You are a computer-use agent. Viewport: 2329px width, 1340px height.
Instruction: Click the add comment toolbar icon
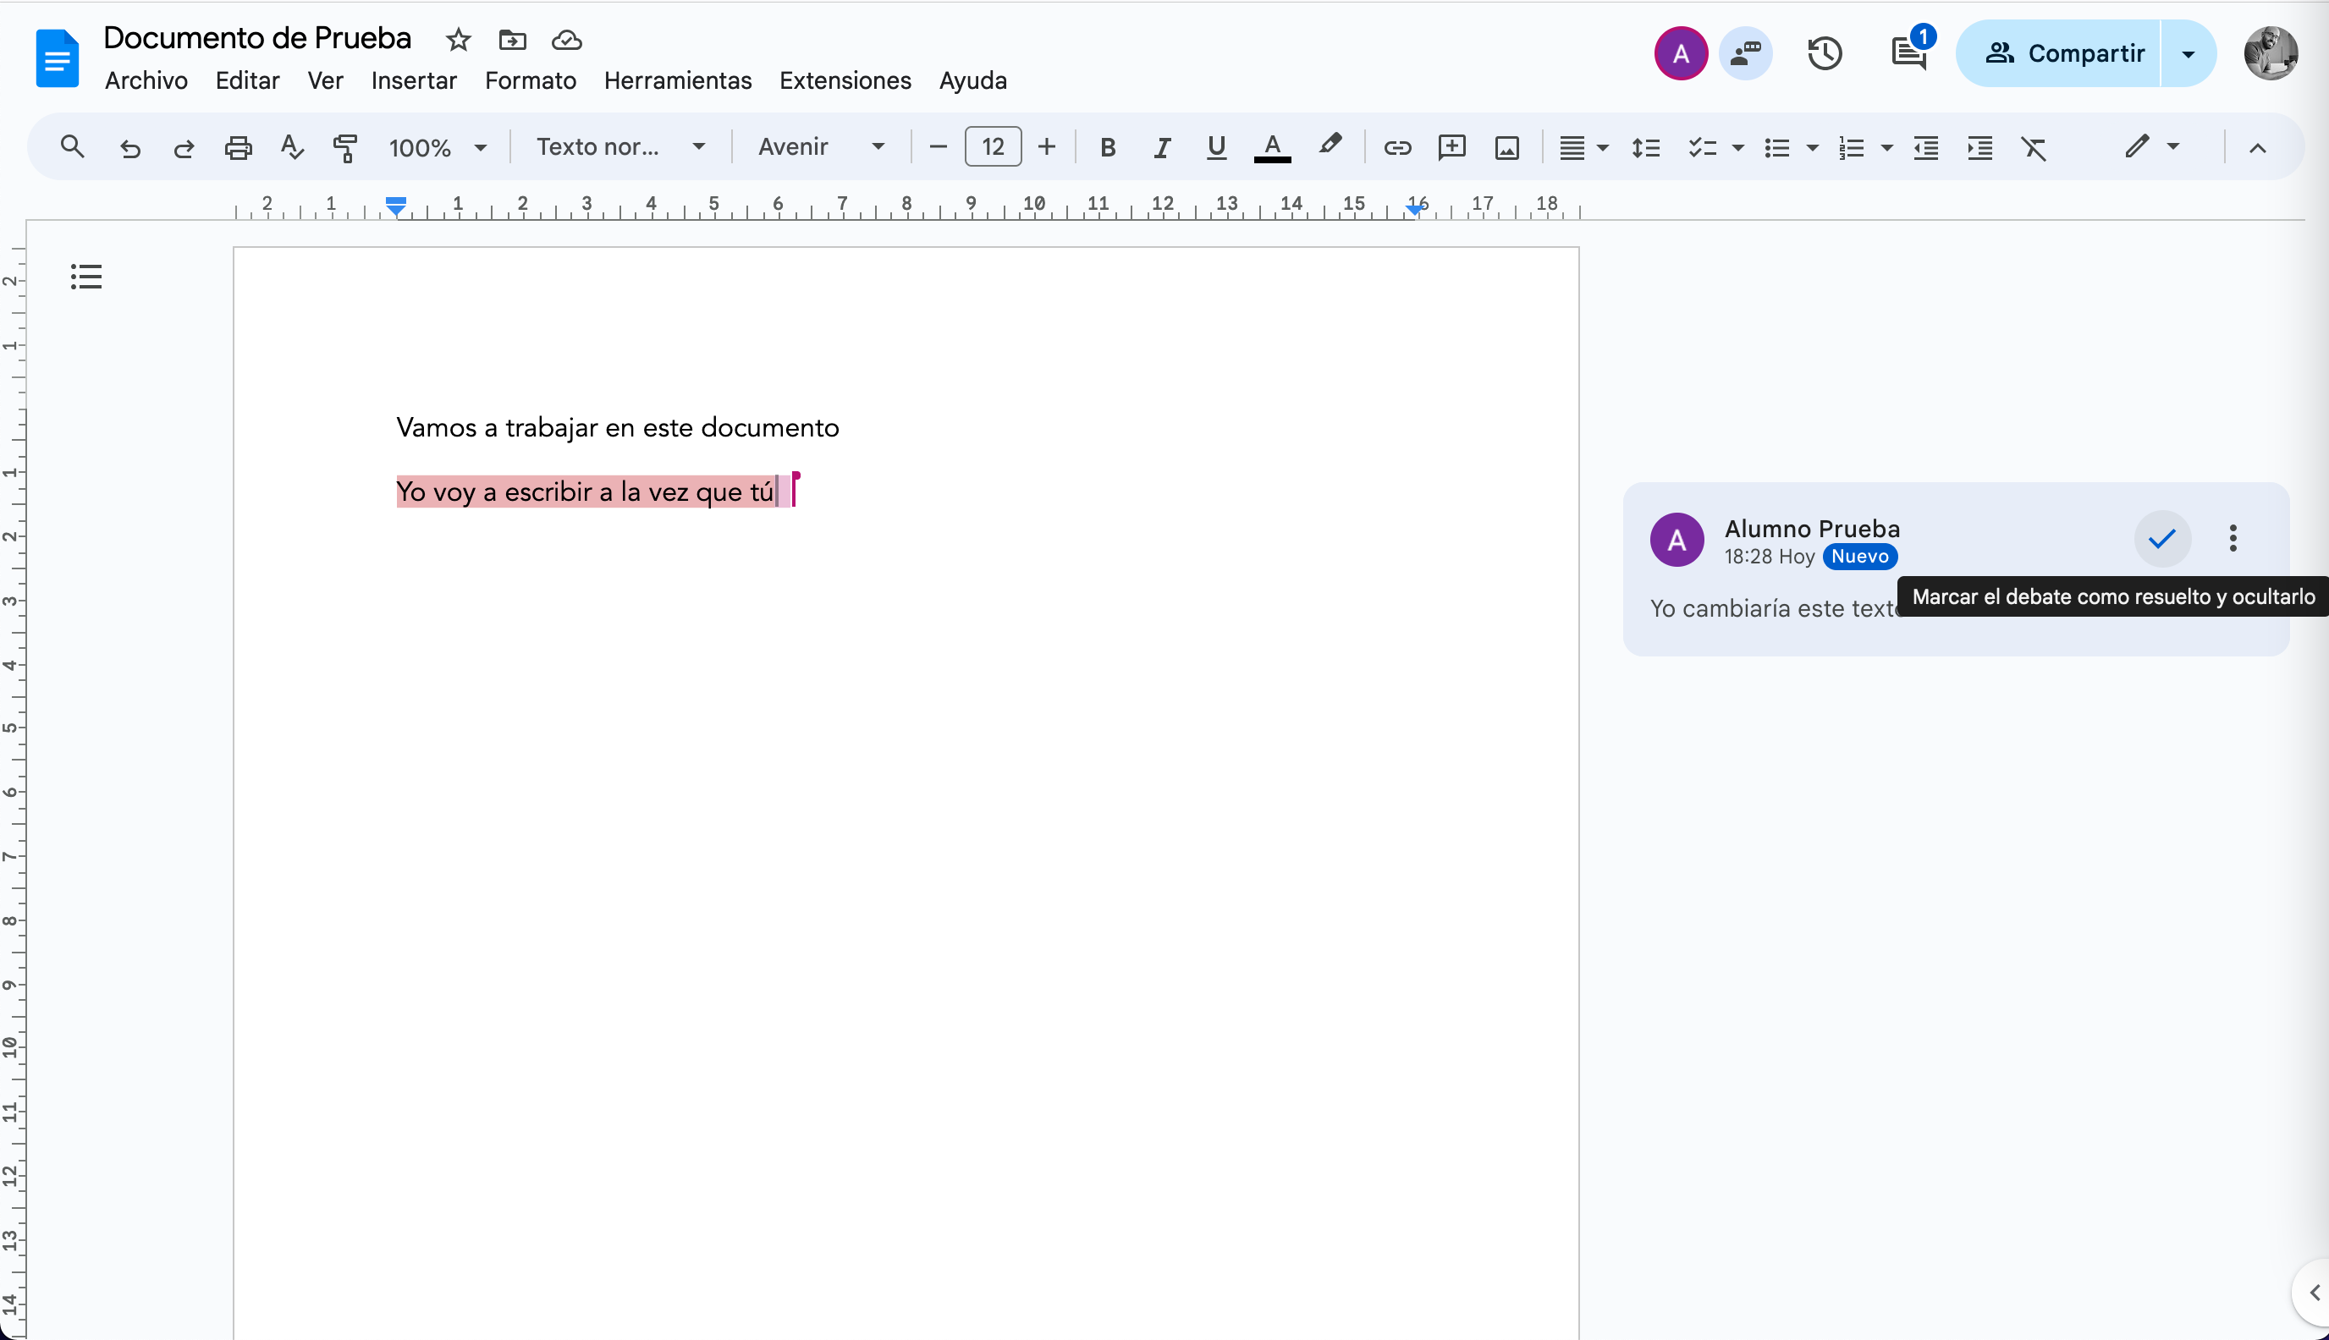(1451, 147)
